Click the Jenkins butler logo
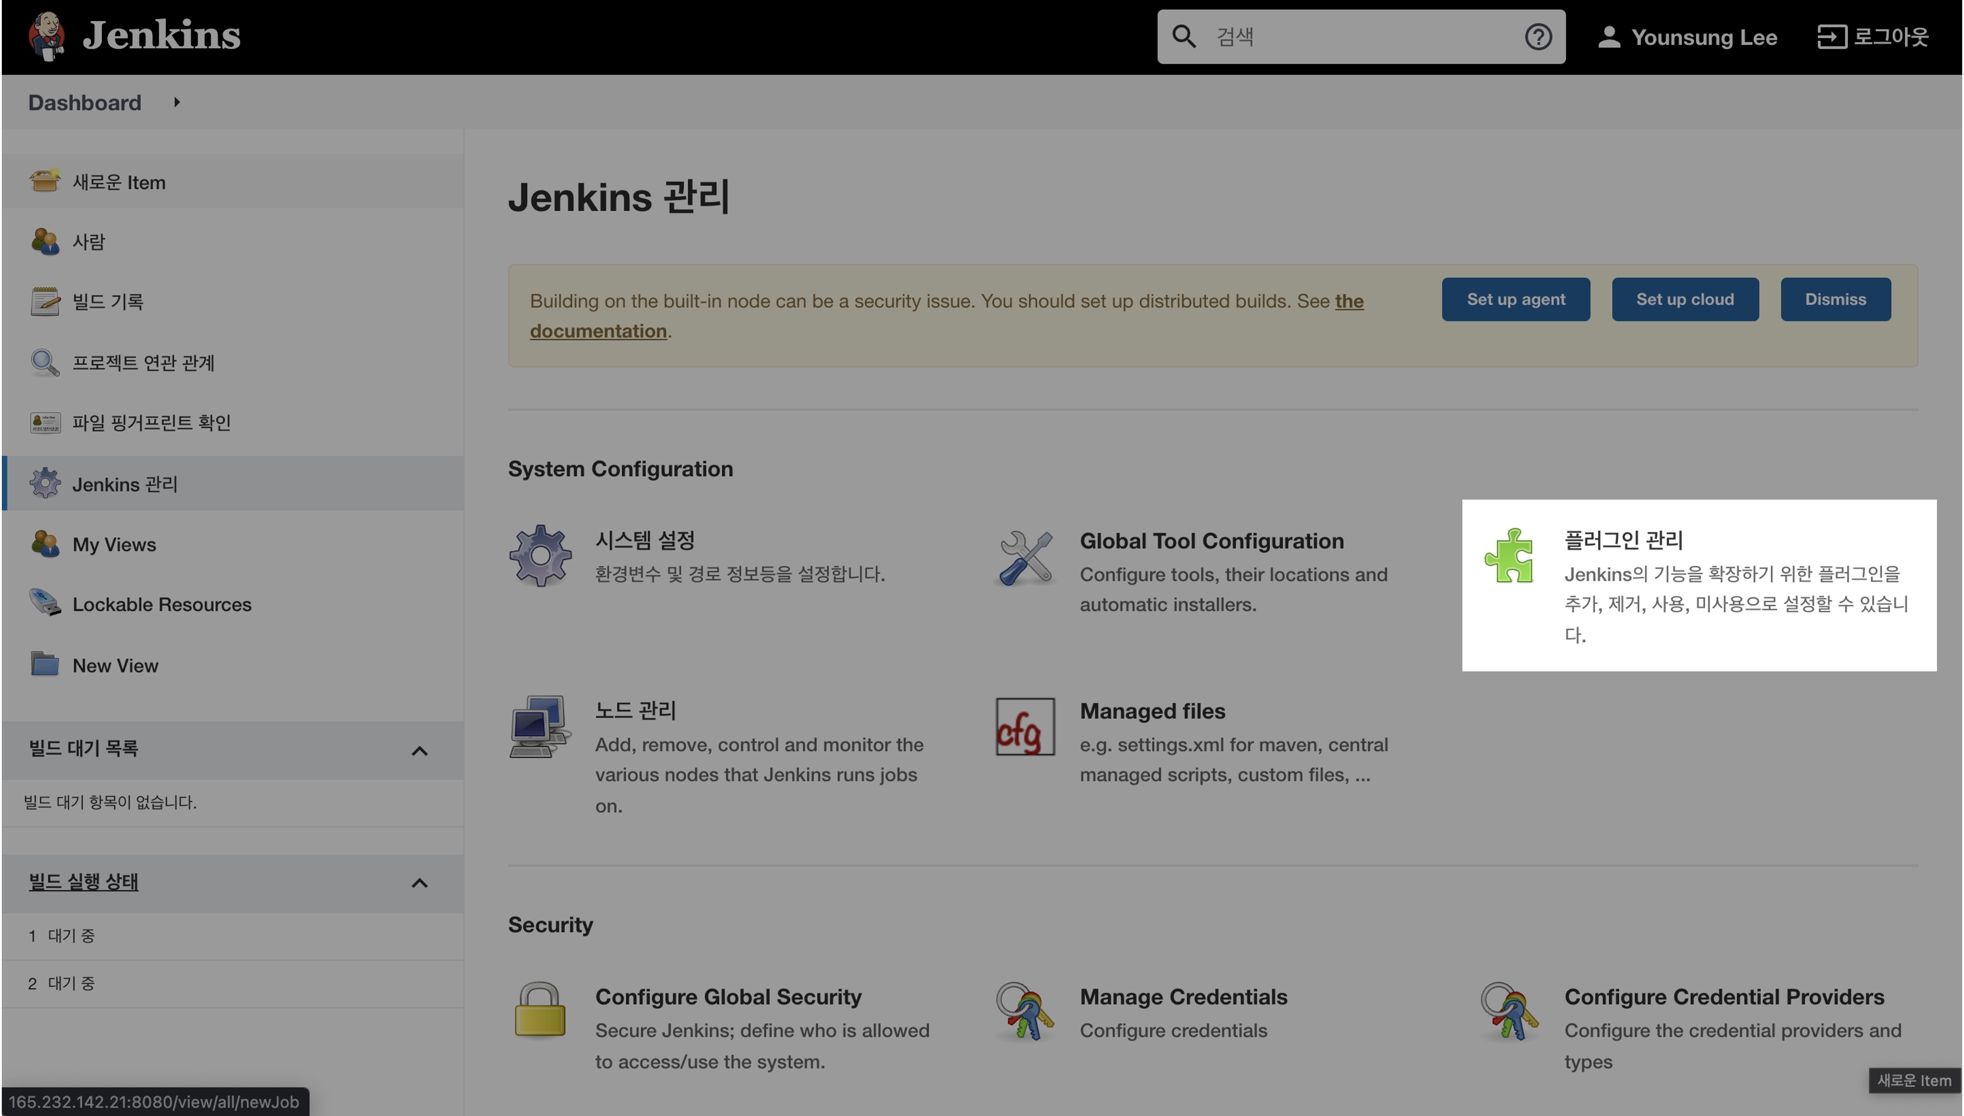Viewport: 1964px width, 1116px height. point(46,35)
